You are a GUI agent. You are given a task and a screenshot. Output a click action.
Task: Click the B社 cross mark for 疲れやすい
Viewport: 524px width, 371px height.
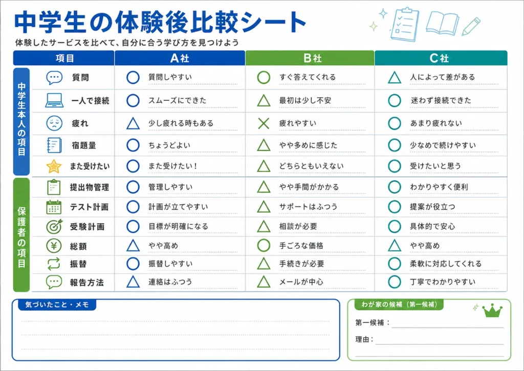[x=264, y=123]
